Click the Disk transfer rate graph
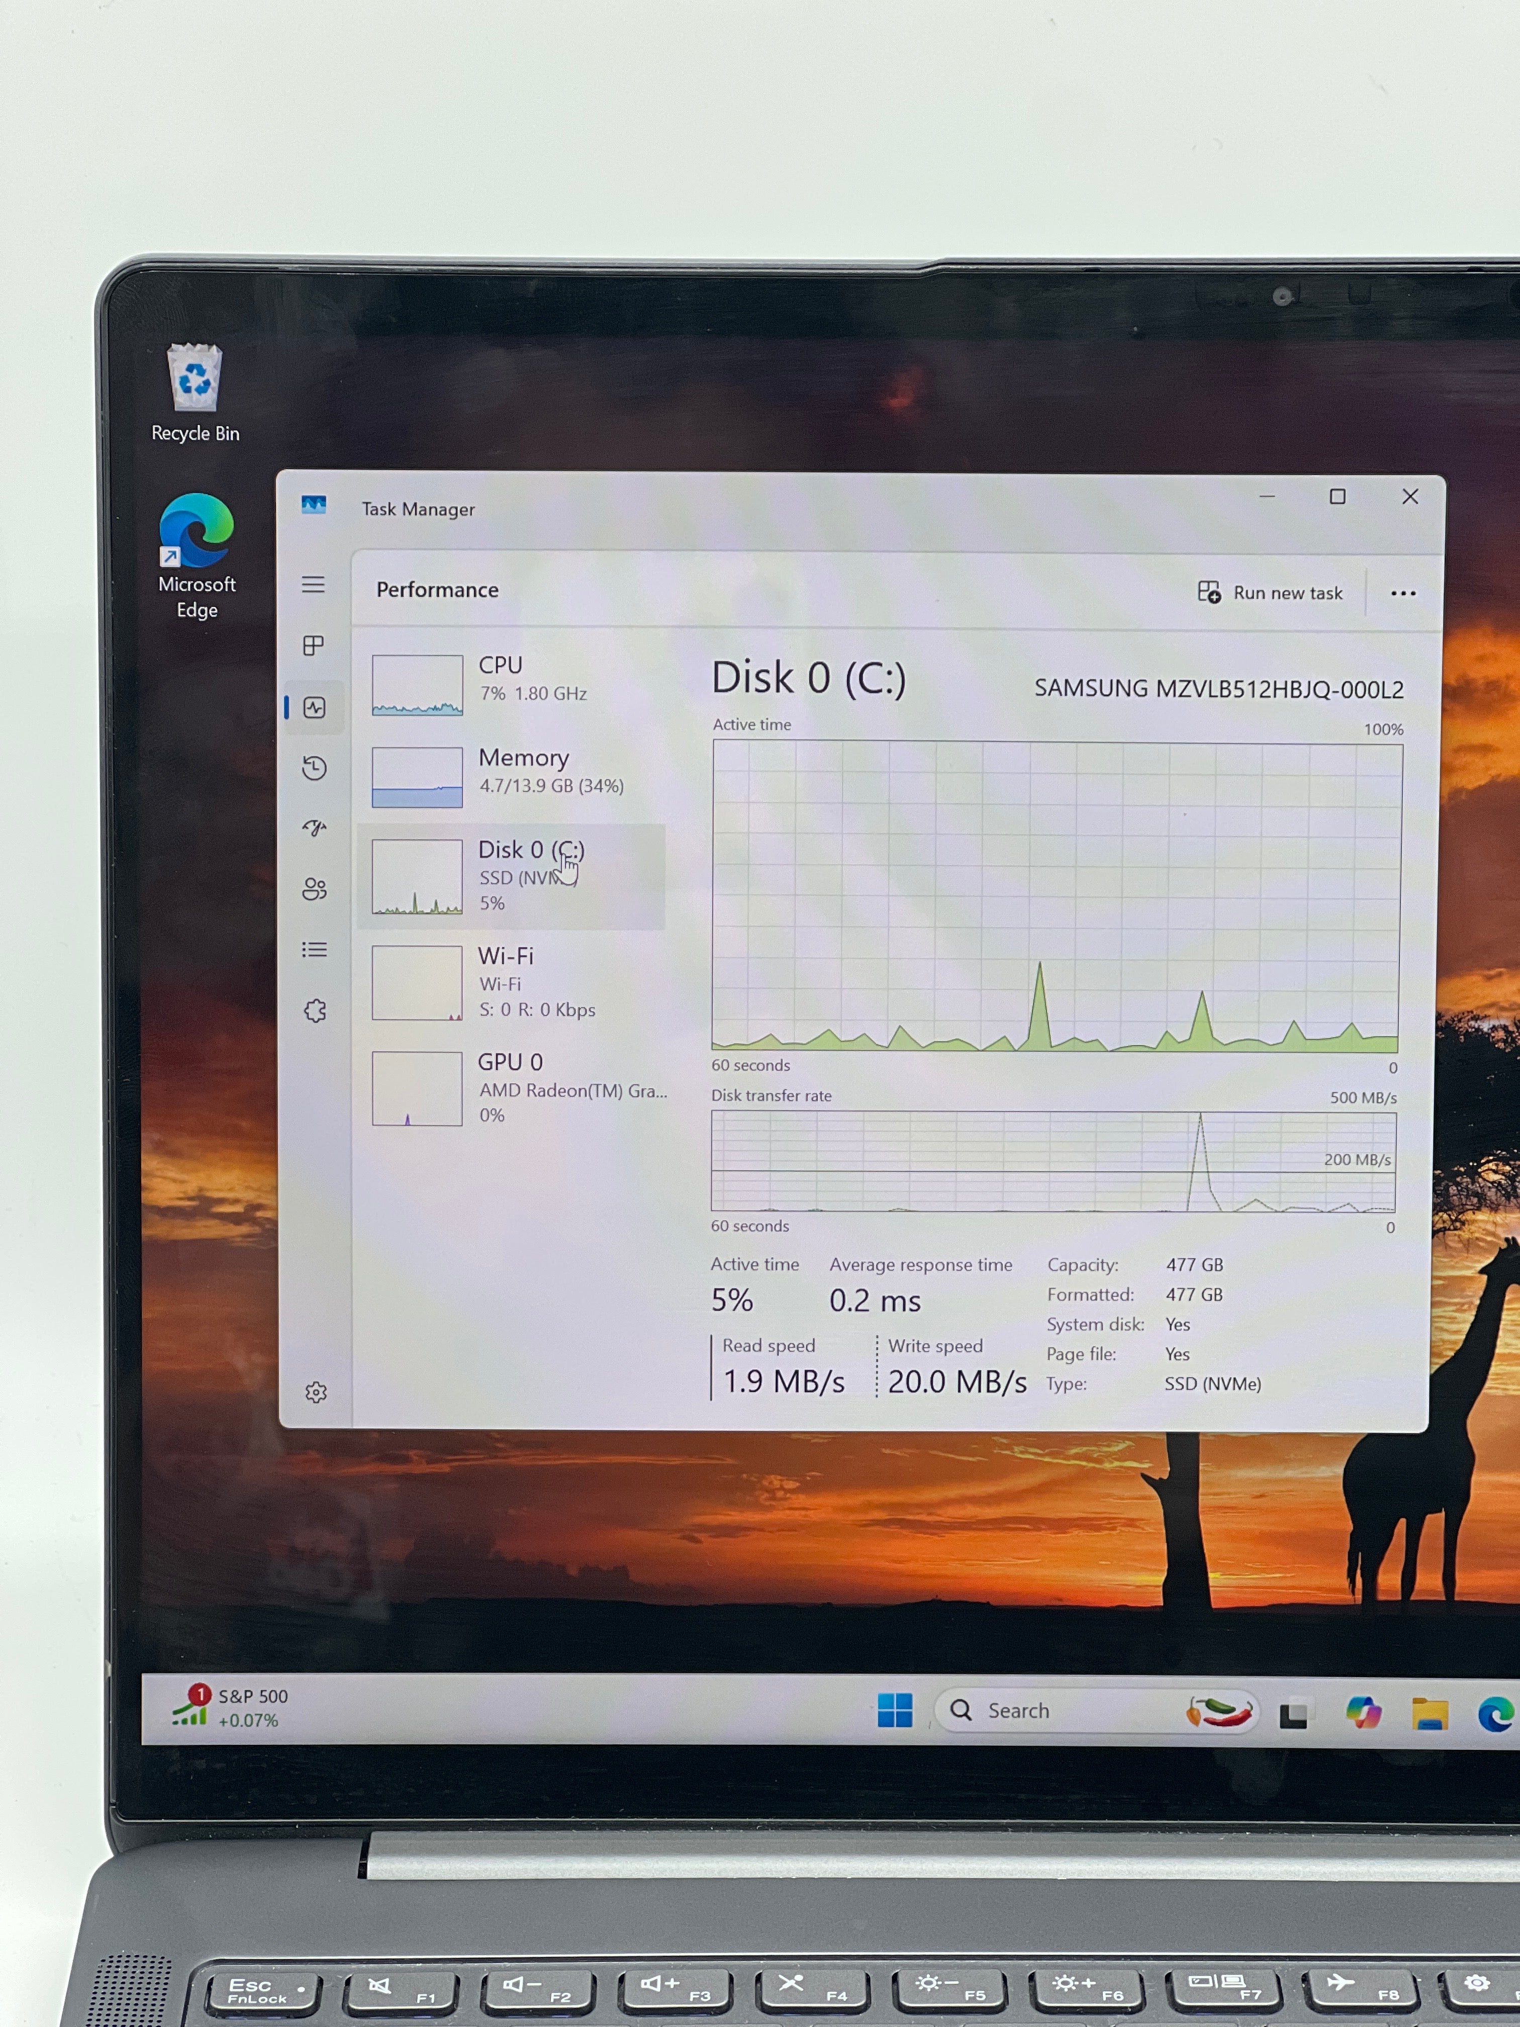The width and height of the screenshot is (1520, 2027). click(1054, 1162)
